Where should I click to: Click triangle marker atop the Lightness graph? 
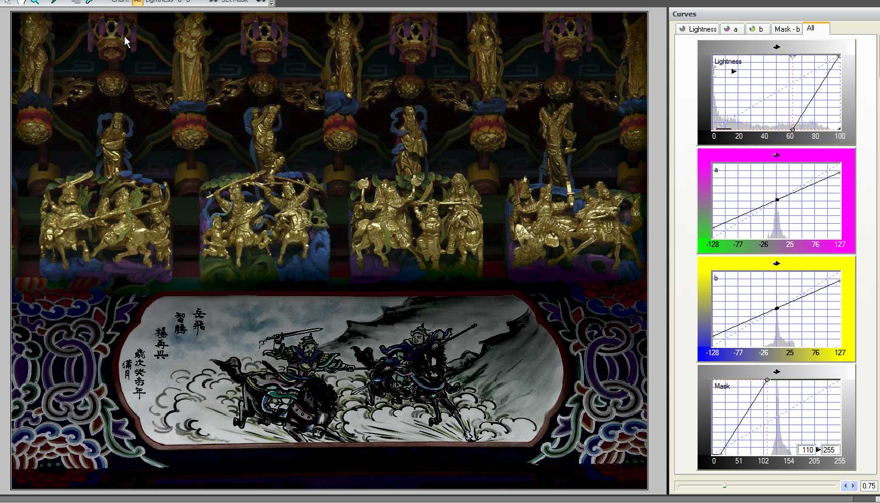pos(792,57)
